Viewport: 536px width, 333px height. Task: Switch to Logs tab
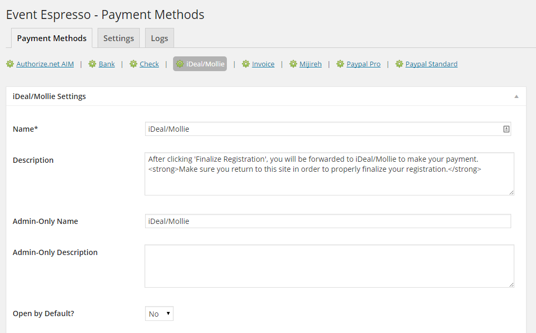pos(160,38)
